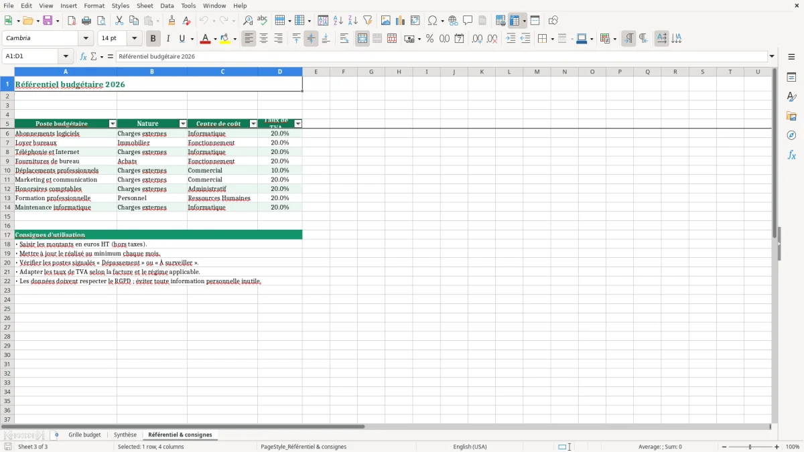Toggle print preview
804x452 pixels.
[101, 21]
